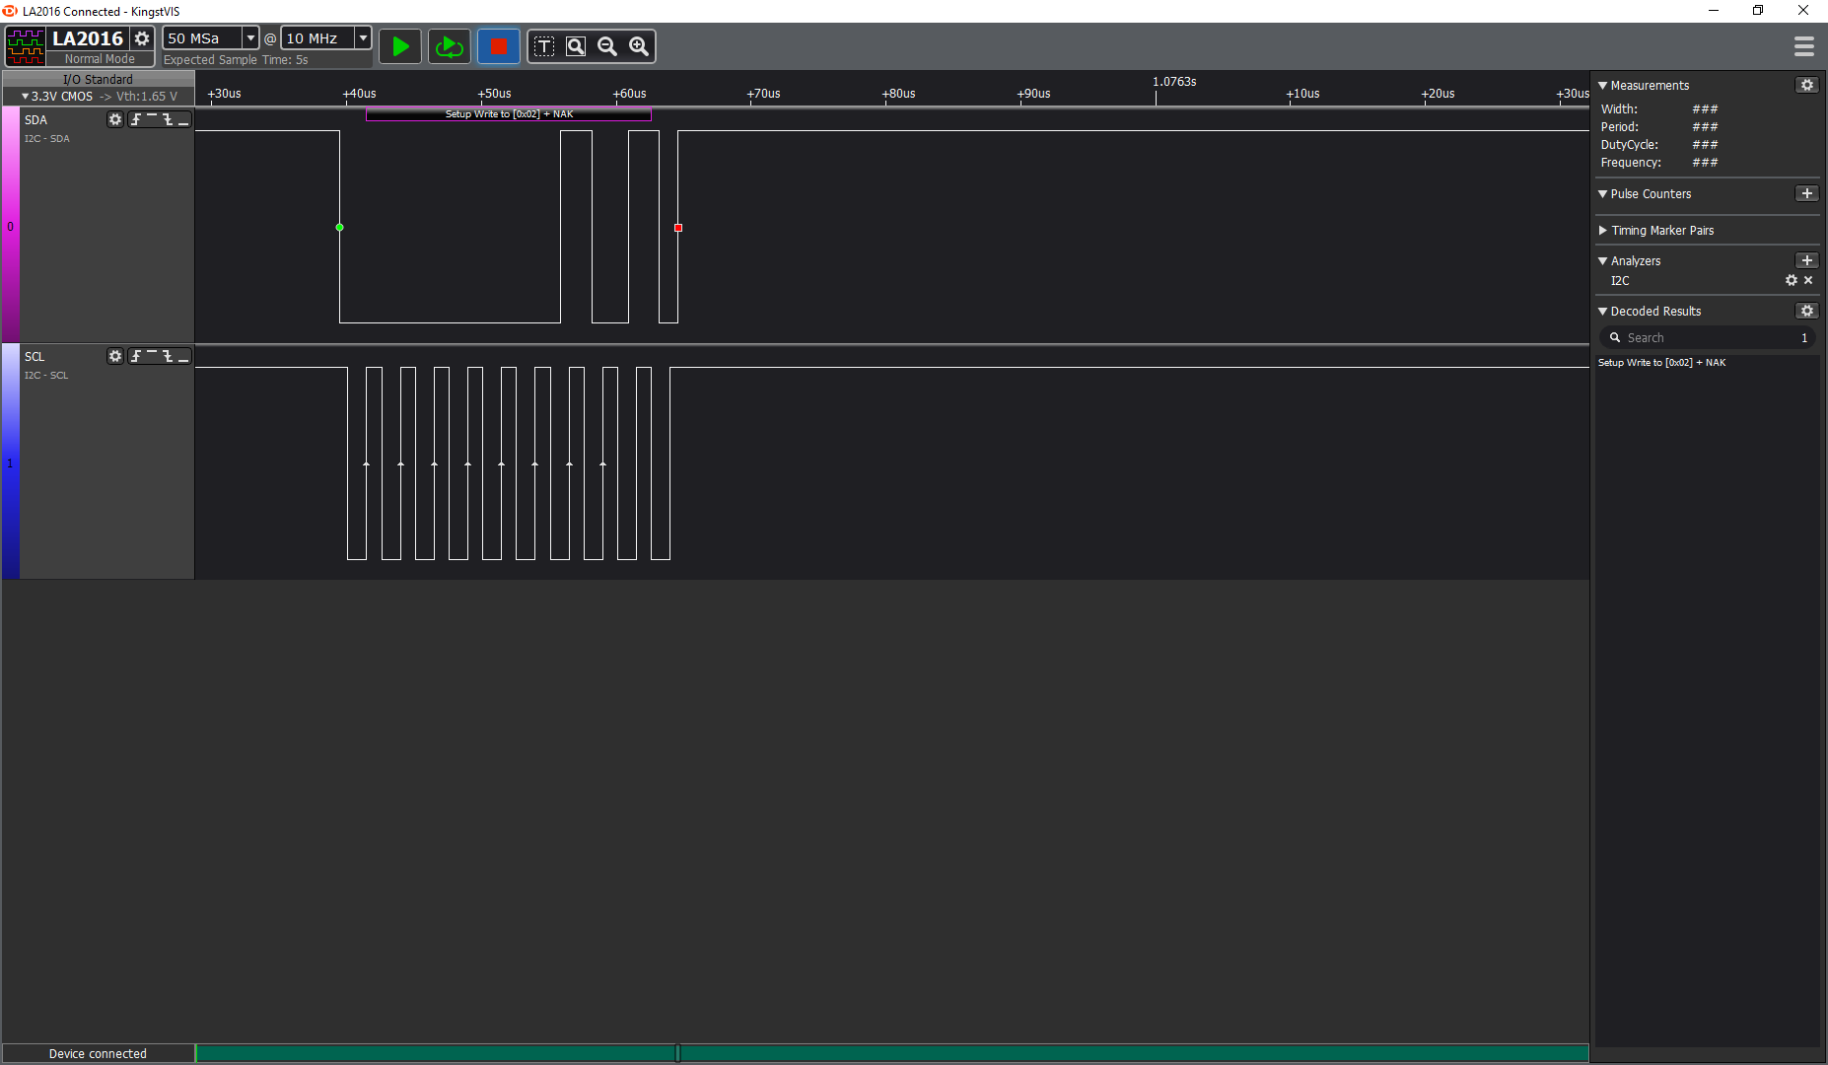Image resolution: width=1828 pixels, height=1065 pixels.
Task: Set rising-edge trigger on SDA channel
Action: pyautogui.click(x=136, y=119)
